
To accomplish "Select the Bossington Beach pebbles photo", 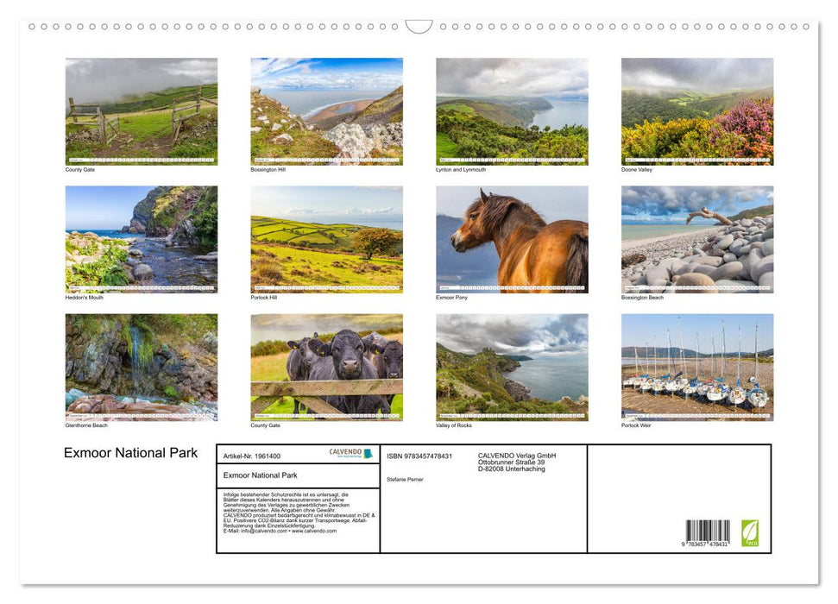I will (696, 238).
